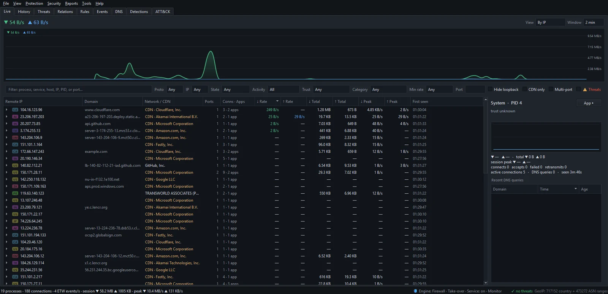Image resolution: width=608 pixels, height=294 pixels.
Task: Open the View By IP dropdown
Action: (x=550, y=22)
